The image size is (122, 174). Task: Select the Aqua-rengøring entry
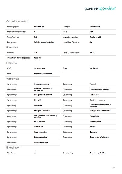coord(40,132)
